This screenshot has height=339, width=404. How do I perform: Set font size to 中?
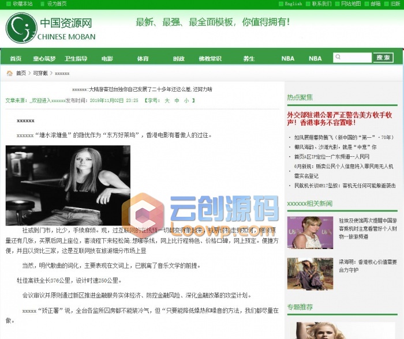pos(177,100)
